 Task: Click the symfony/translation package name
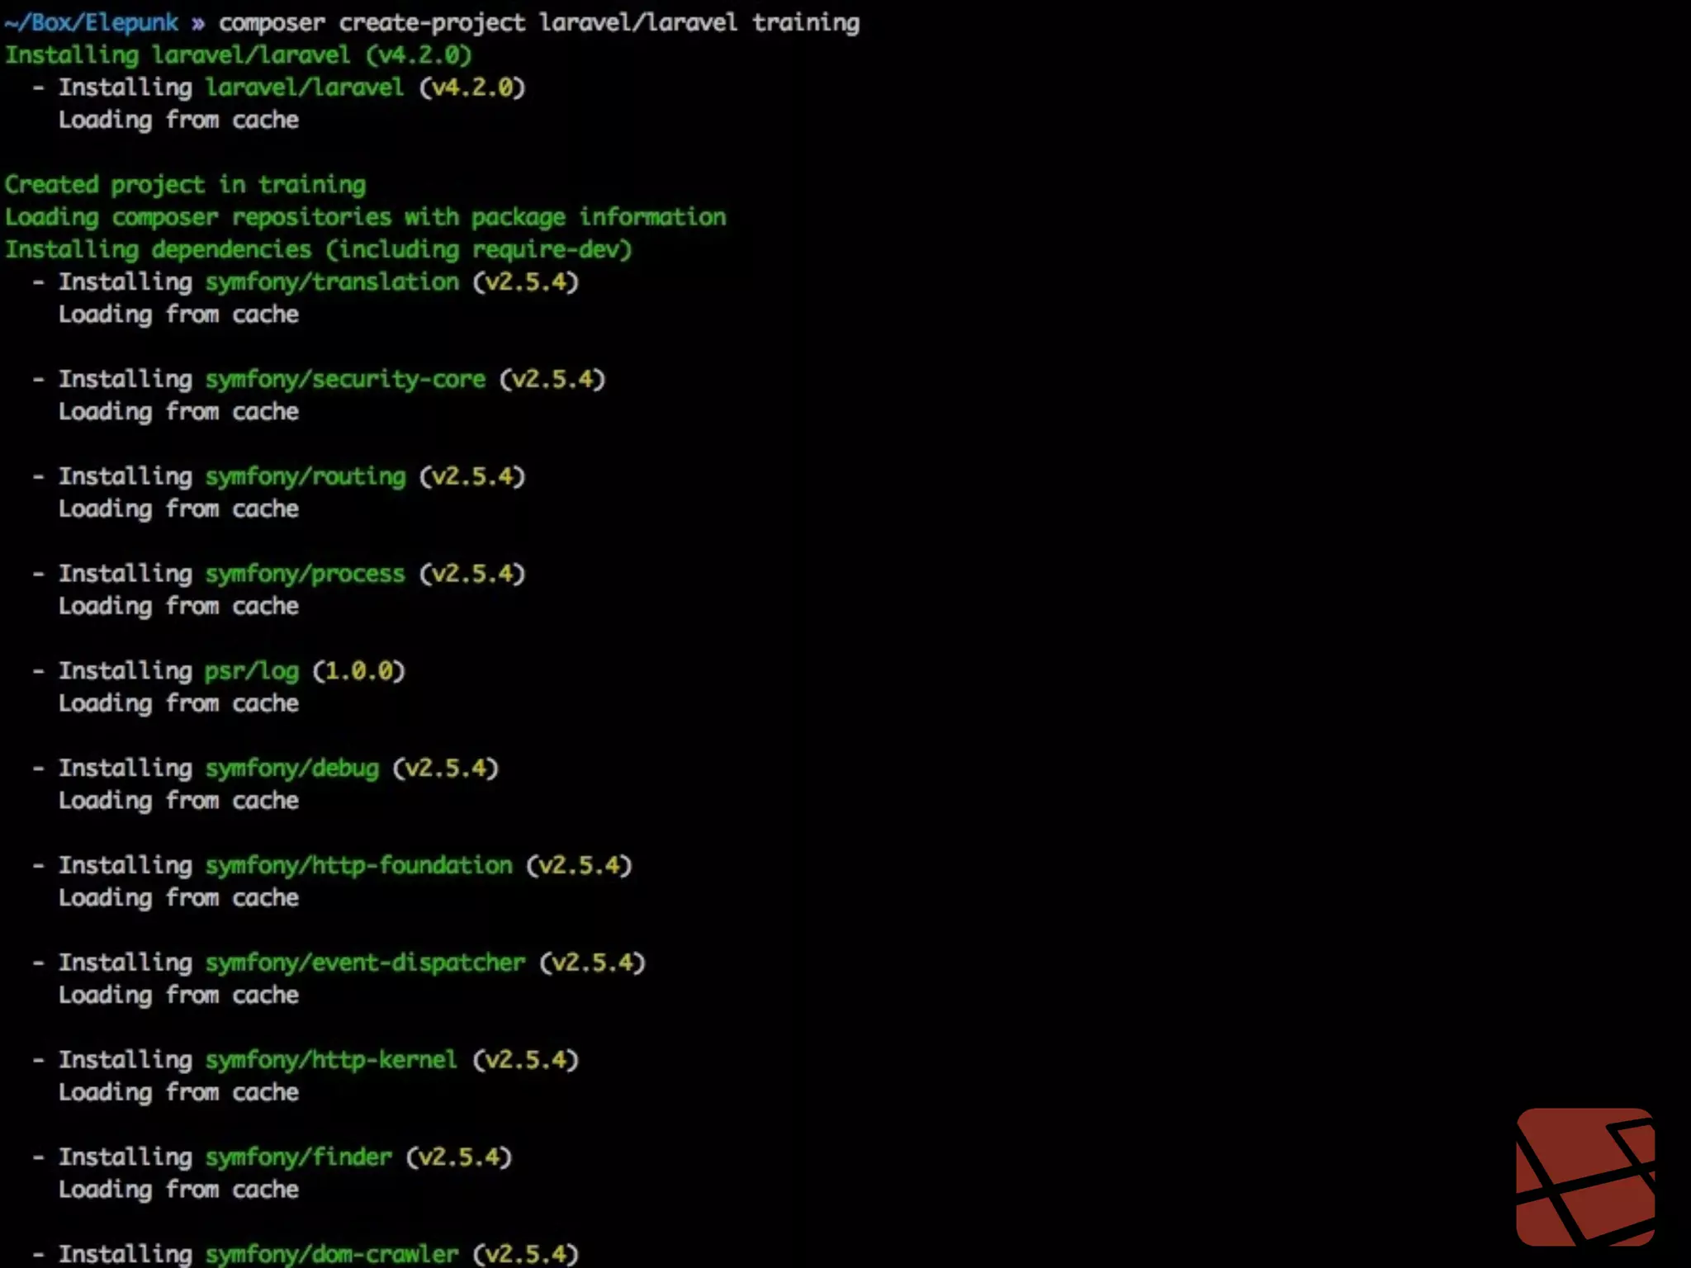pos(332,282)
